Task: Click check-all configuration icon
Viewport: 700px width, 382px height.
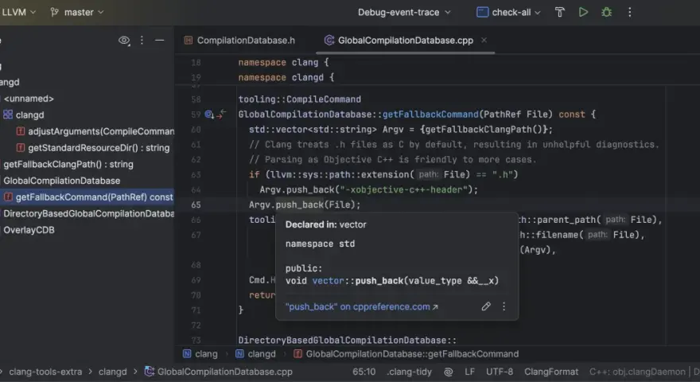Action: (x=483, y=13)
